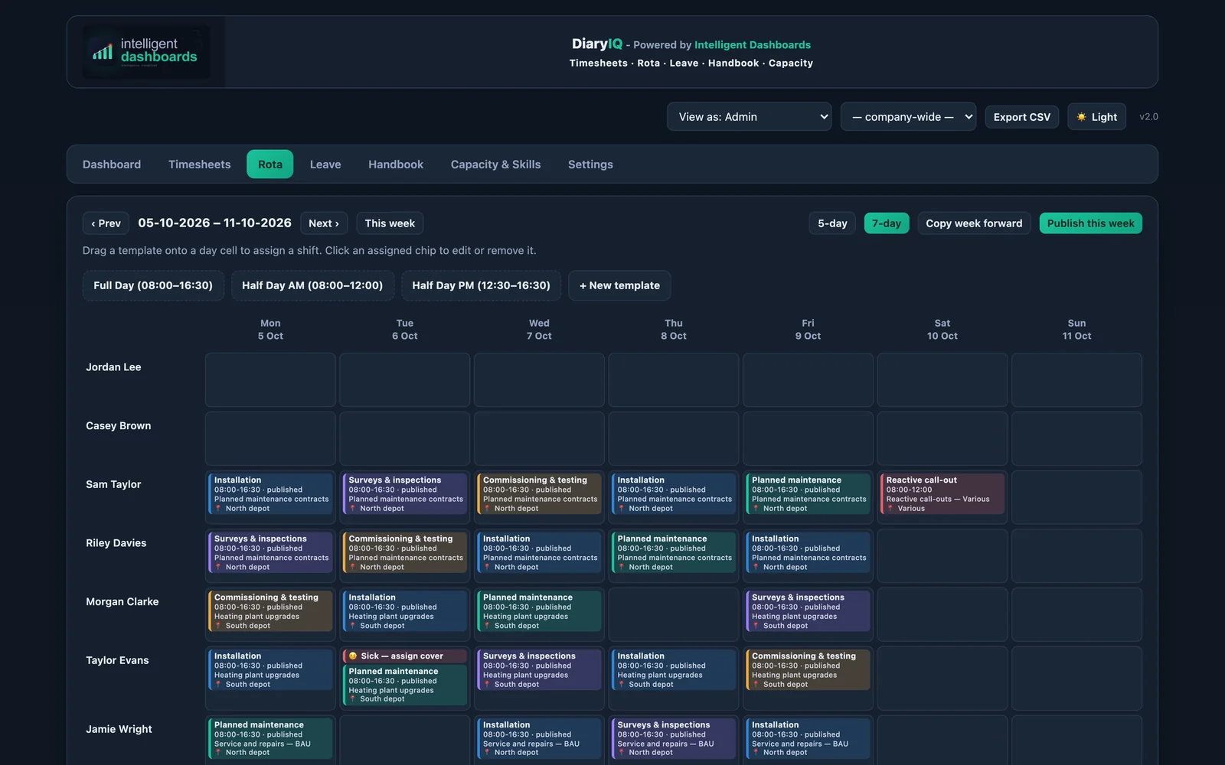Create a New template
The width and height of the screenshot is (1225, 765).
pyautogui.click(x=619, y=285)
